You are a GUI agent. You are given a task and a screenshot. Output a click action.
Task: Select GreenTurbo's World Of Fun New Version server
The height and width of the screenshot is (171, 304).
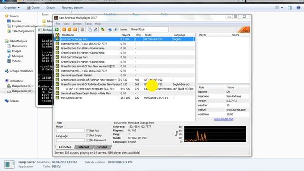[125, 66]
